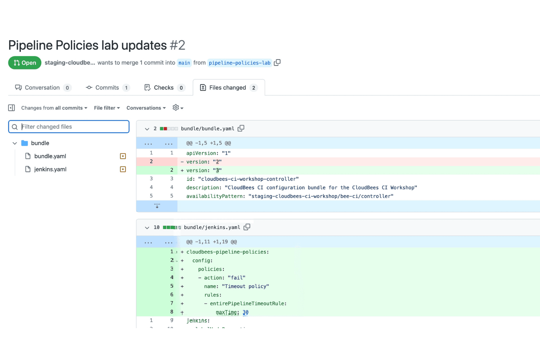Open jenkins.yaml in the file tree

click(50, 169)
